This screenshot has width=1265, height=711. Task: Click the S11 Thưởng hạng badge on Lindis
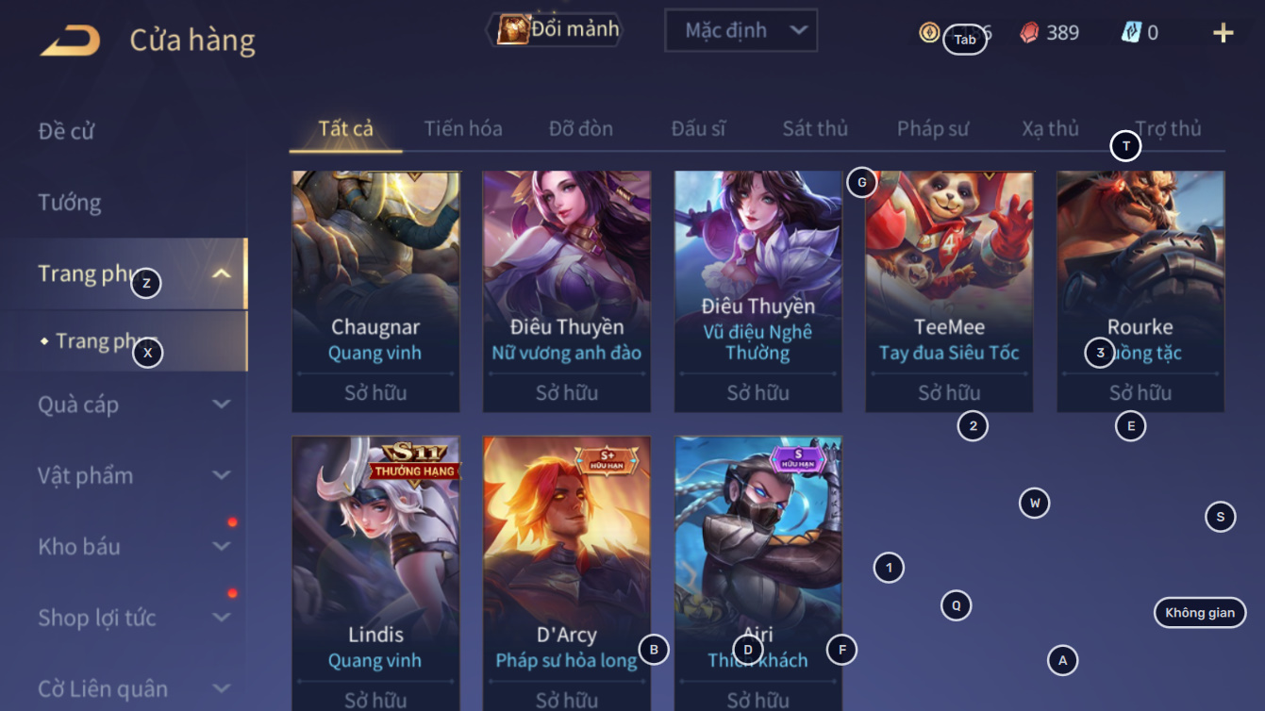(414, 459)
